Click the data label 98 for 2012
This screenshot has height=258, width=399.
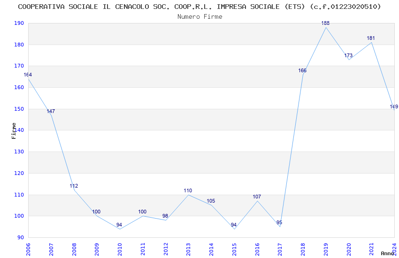[x=165, y=216]
